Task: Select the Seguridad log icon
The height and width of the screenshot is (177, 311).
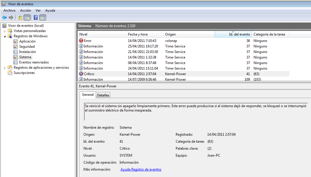Action: [x=15, y=47]
